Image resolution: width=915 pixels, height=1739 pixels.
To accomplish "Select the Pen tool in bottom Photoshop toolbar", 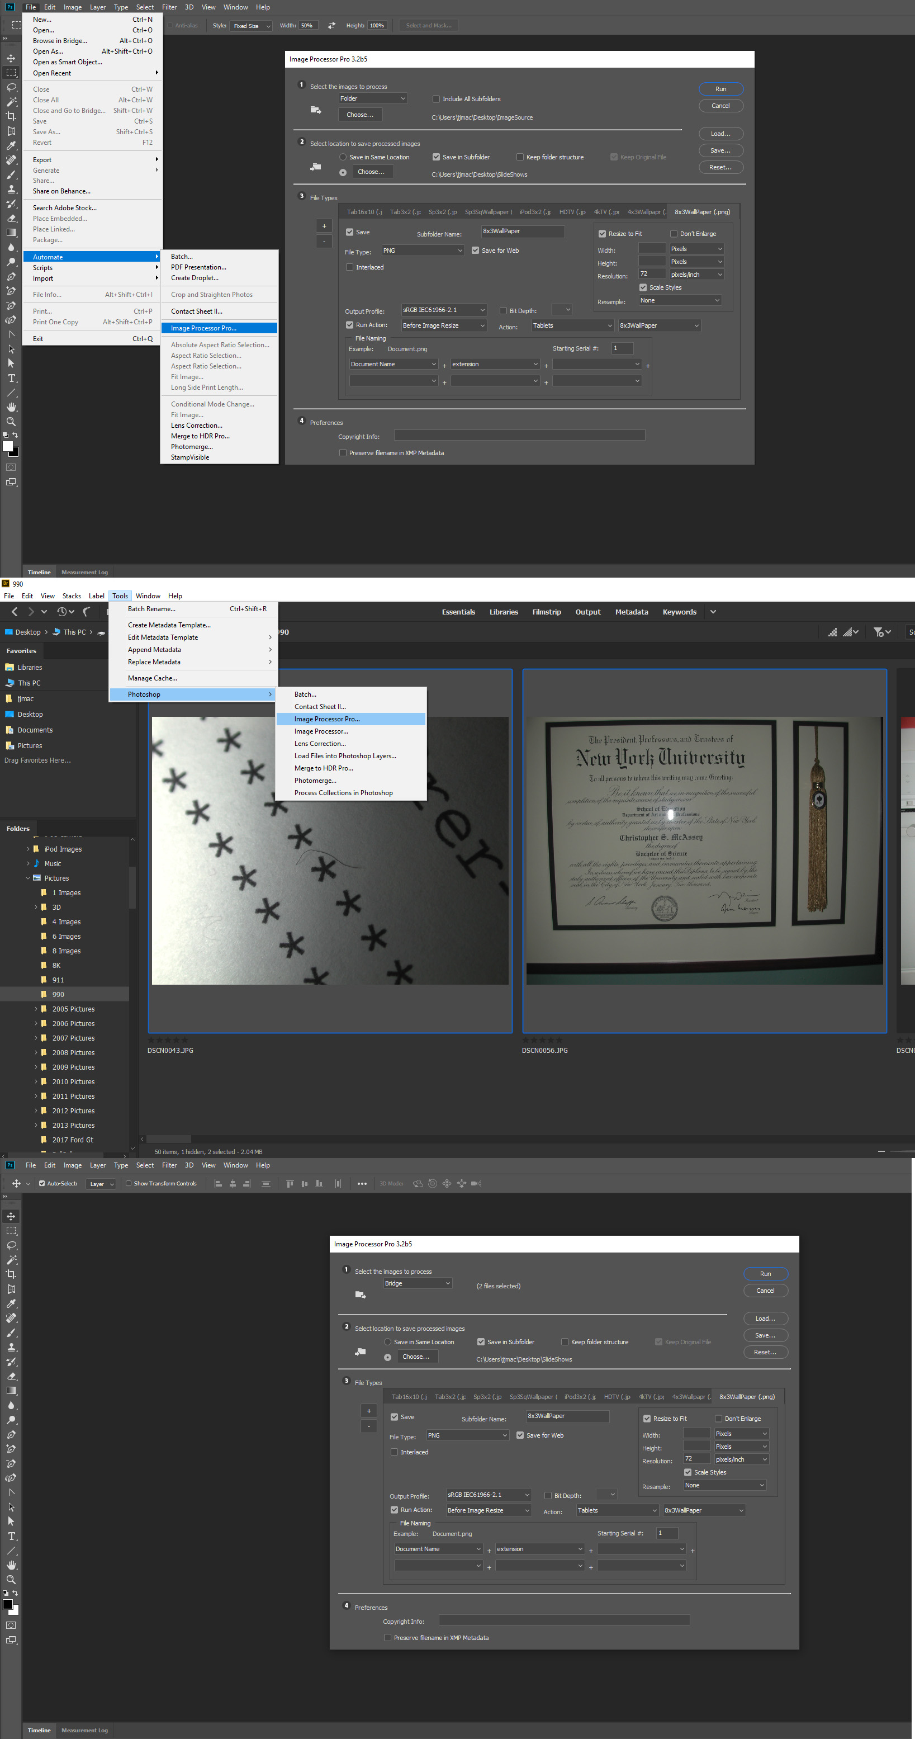I will click(11, 1435).
